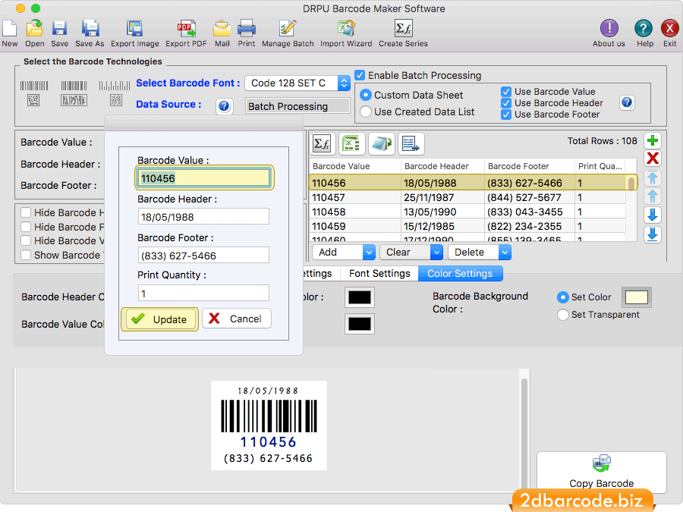Uncheck Use Barcode Value
The width and height of the screenshot is (683, 512).
pyautogui.click(x=505, y=92)
